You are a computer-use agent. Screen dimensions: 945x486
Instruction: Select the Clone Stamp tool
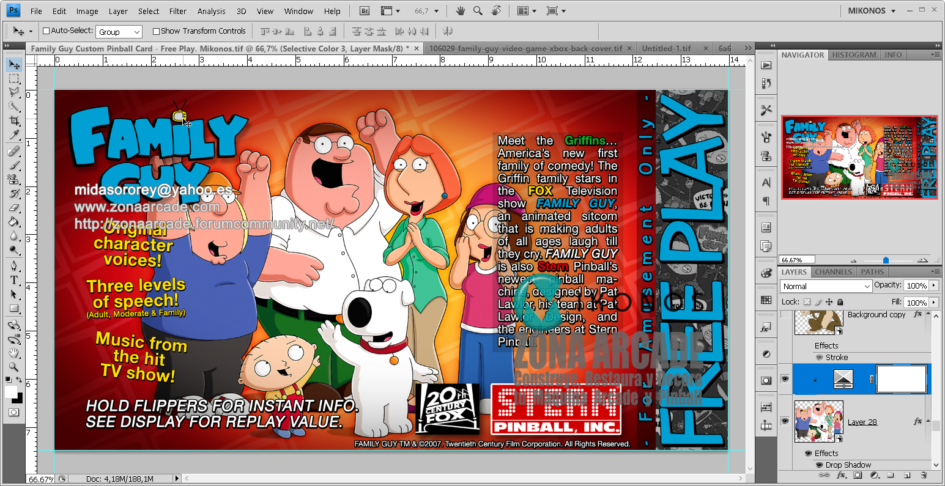pyautogui.click(x=14, y=179)
